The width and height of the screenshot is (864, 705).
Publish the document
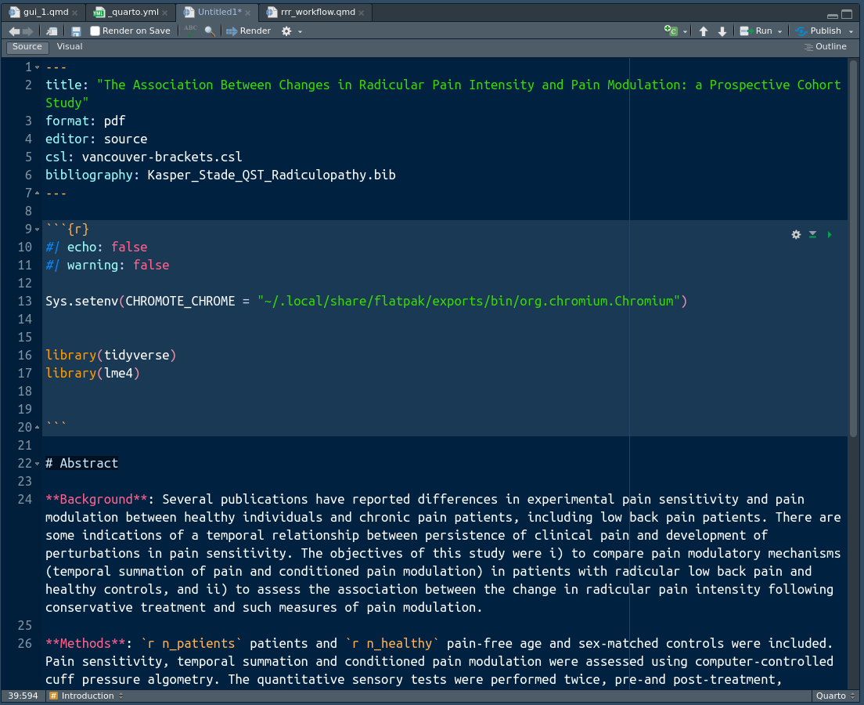[819, 31]
